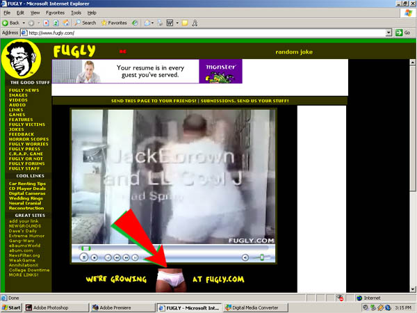Click the video player Previous button
The height and width of the screenshot is (313, 417).
(108, 257)
